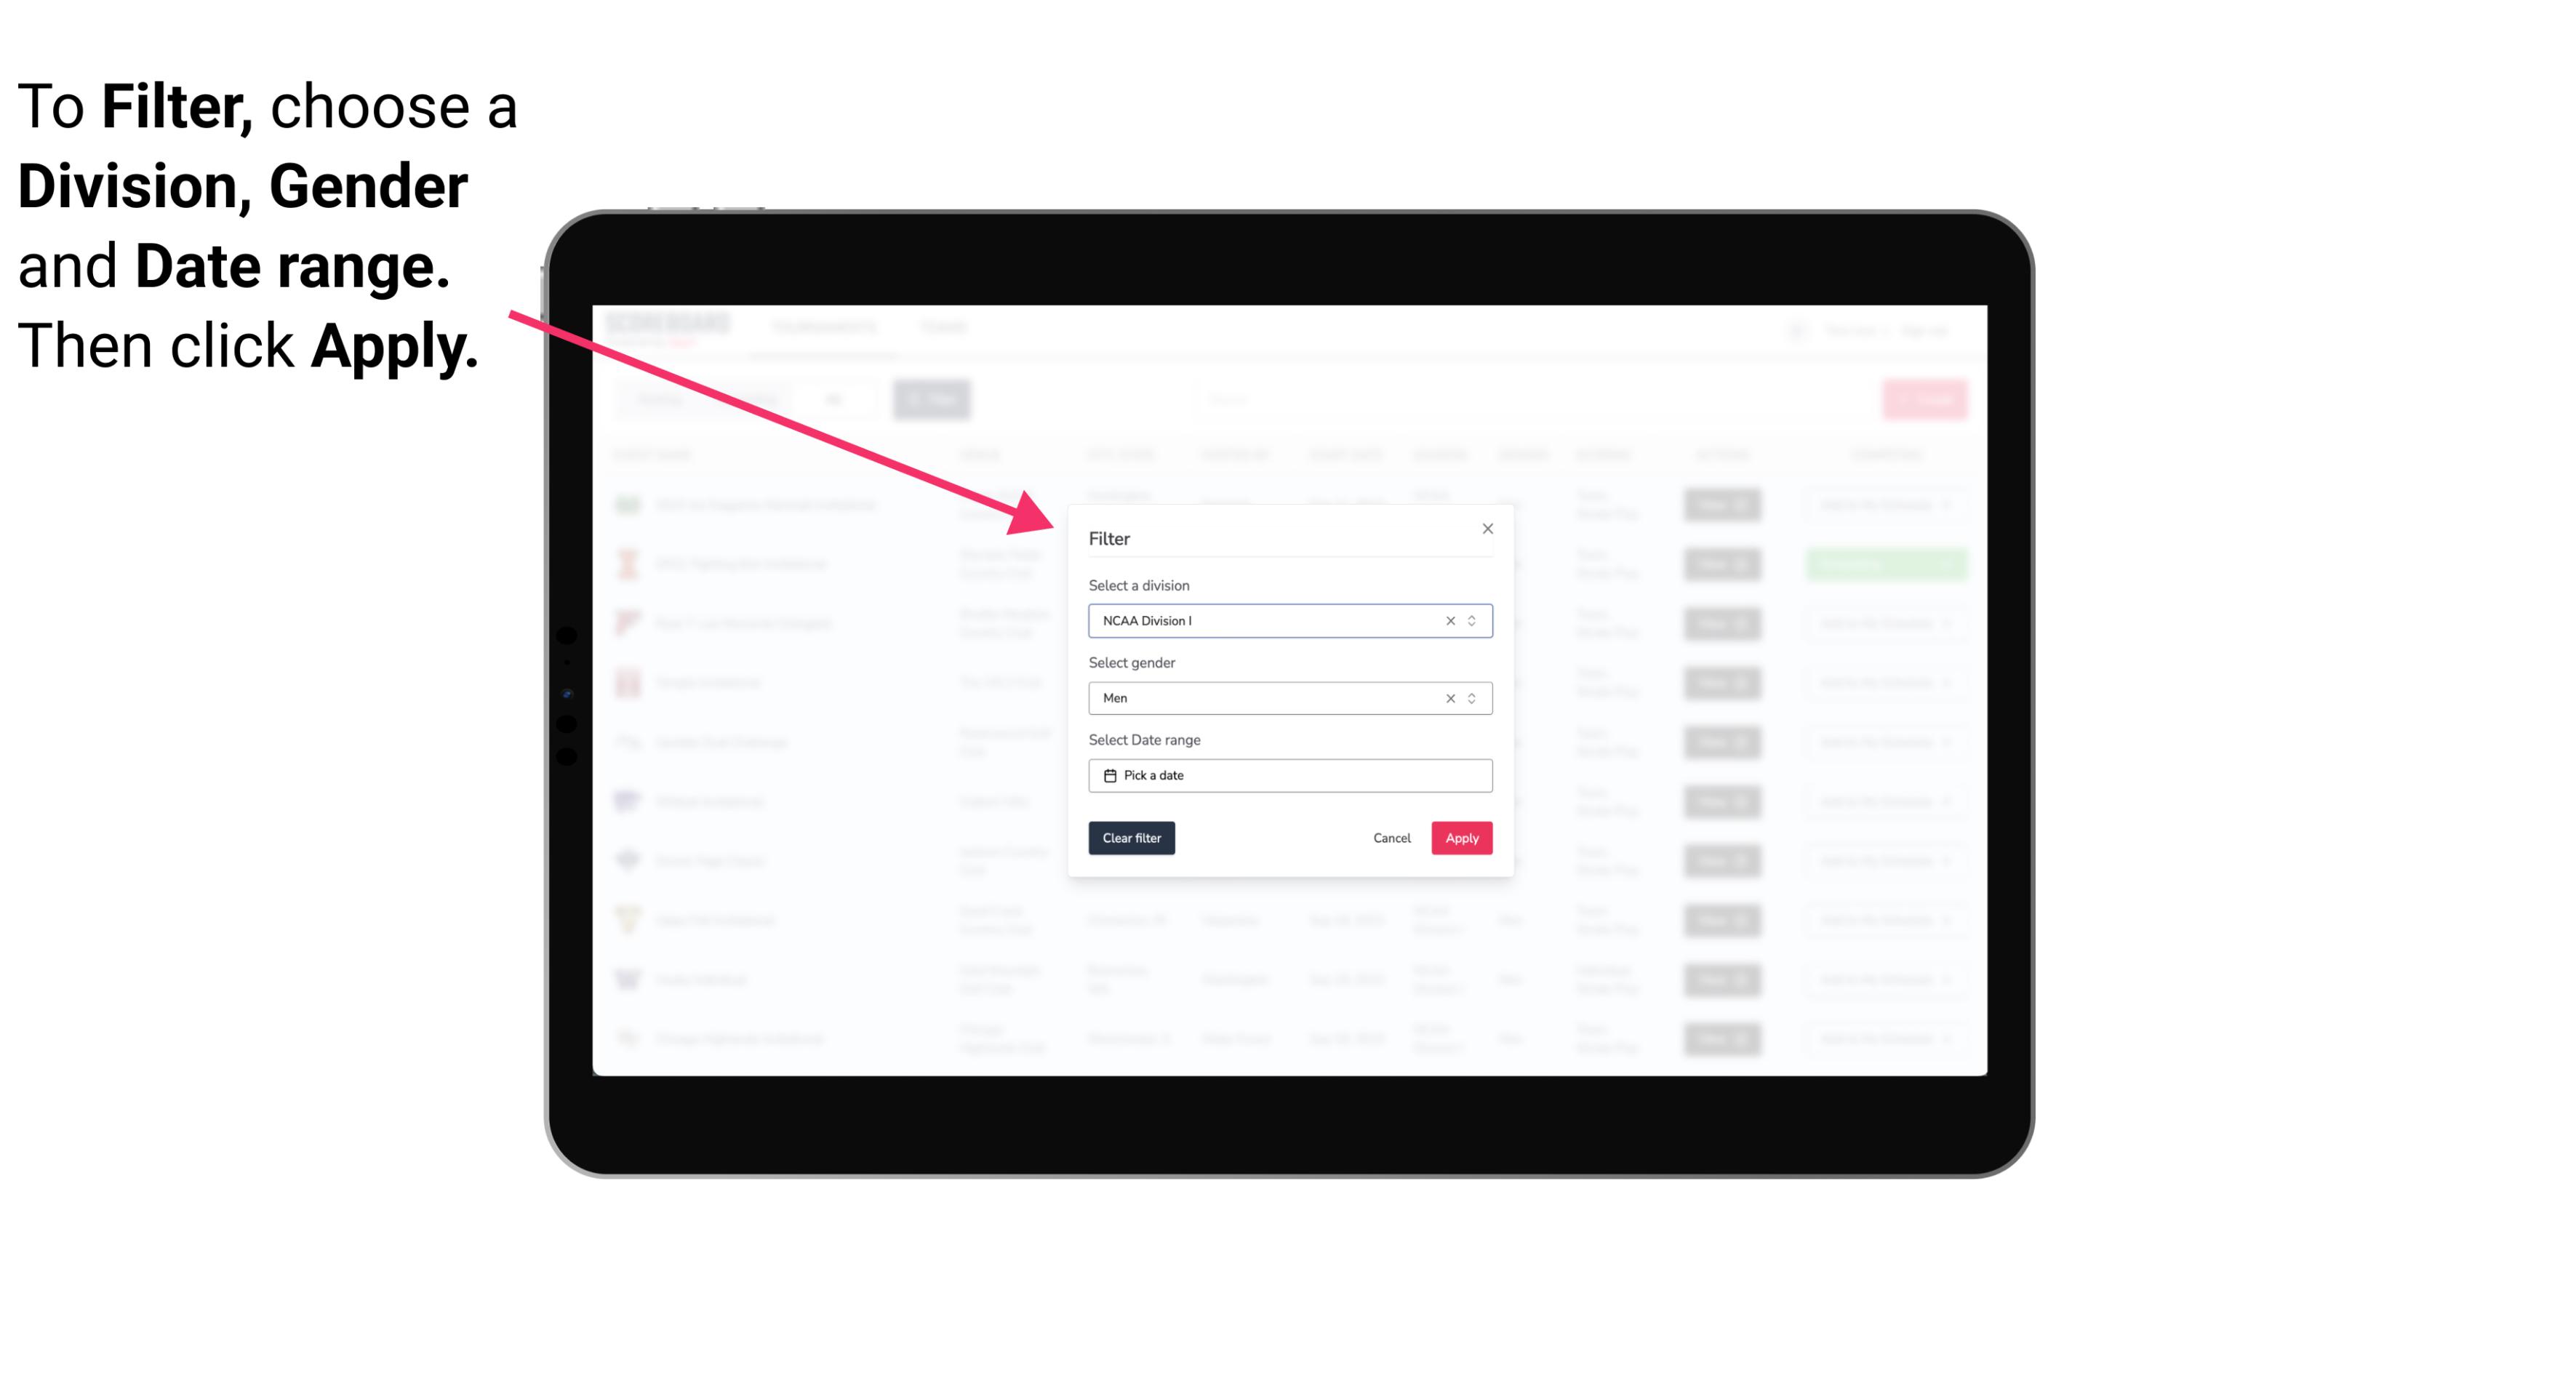Image resolution: width=2576 pixels, height=1386 pixels.
Task: Click the clear/X icon on Men gender
Action: pyautogui.click(x=1447, y=698)
